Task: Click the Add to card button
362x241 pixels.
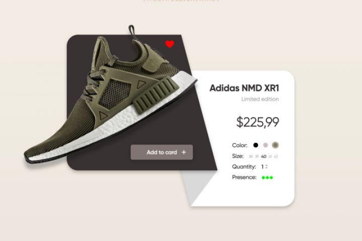Action: coord(161,152)
